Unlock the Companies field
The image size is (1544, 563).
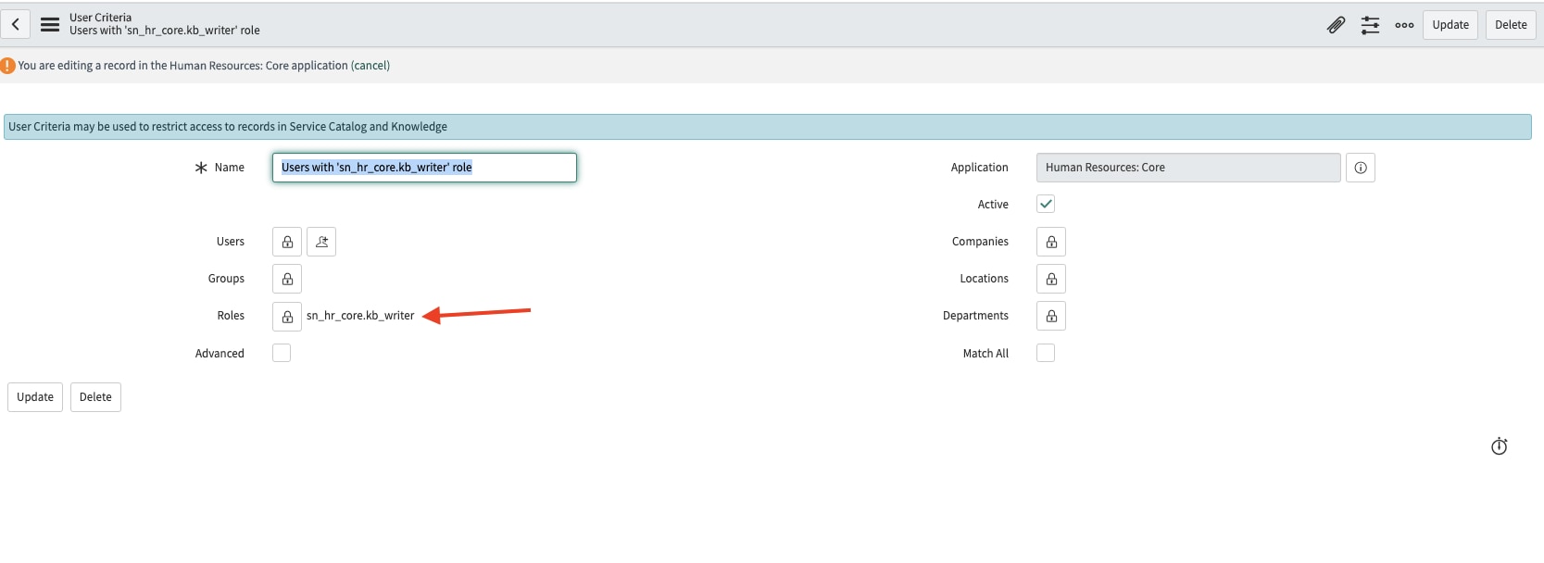(x=1051, y=242)
